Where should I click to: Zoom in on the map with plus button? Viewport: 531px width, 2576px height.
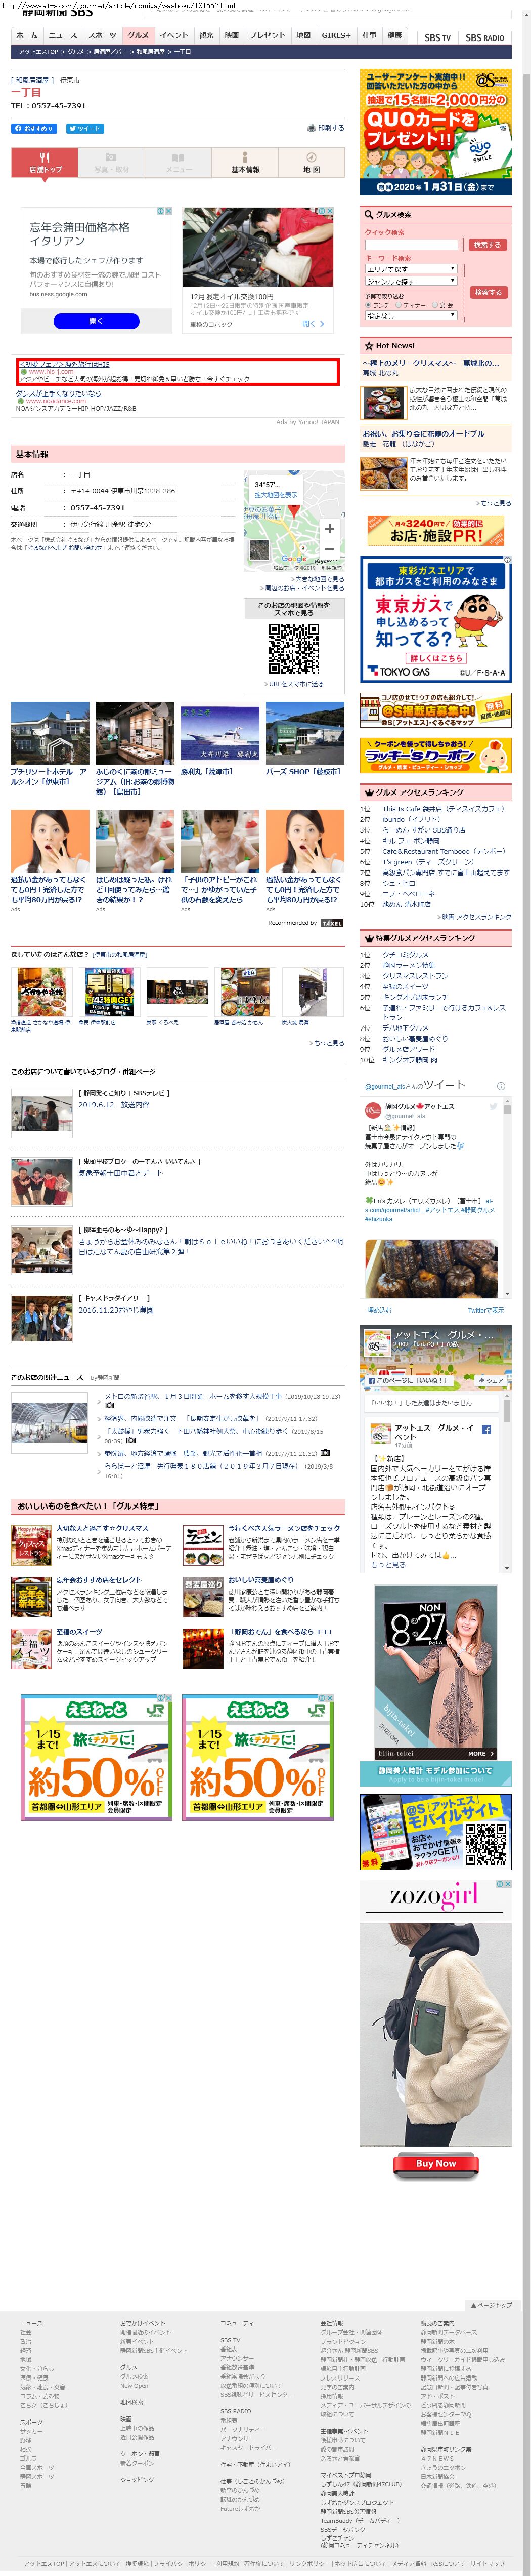(x=328, y=528)
